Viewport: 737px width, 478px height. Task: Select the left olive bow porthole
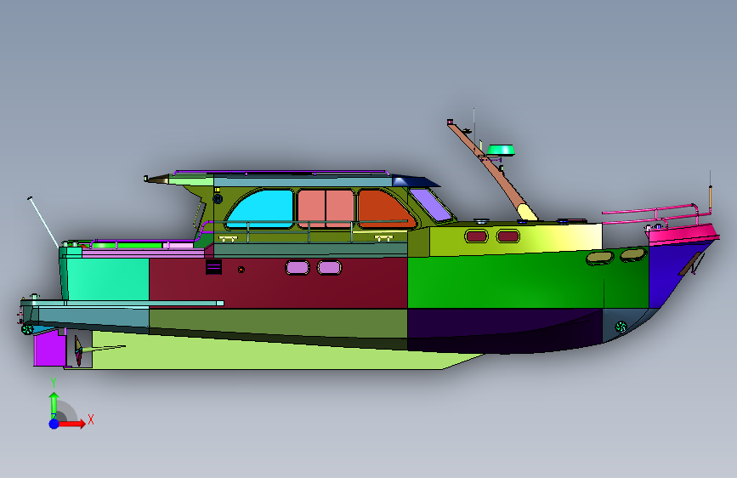(x=600, y=258)
